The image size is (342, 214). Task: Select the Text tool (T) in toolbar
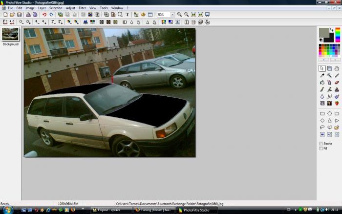tap(127, 15)
